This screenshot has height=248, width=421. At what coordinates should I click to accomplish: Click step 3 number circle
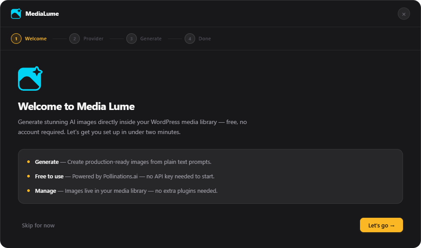tap(131, 39)
